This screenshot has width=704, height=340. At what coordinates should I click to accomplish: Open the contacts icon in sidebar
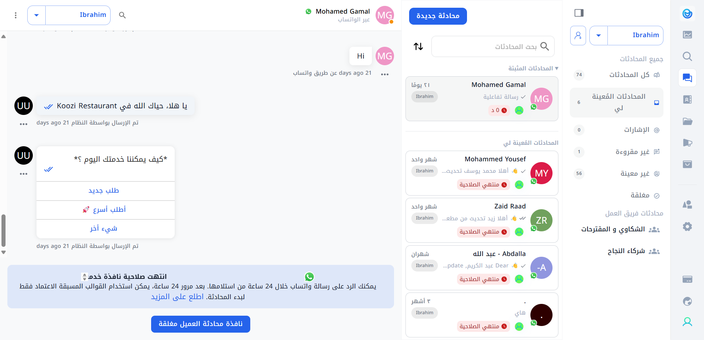click(687, 99)
